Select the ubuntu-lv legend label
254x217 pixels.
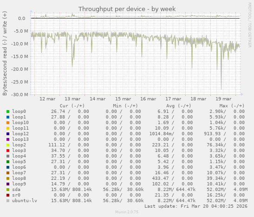[x=25, y=201]
